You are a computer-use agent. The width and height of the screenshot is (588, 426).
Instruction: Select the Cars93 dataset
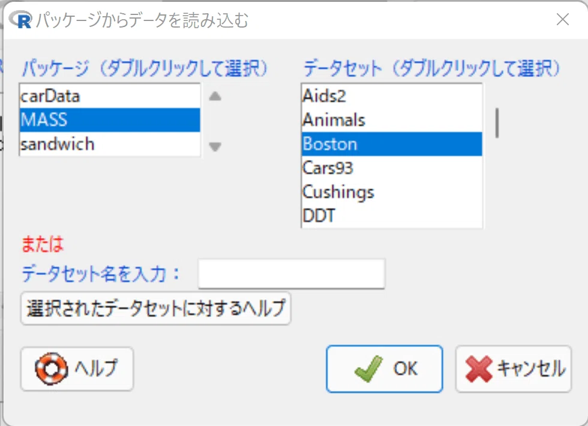tap(392, 167)
